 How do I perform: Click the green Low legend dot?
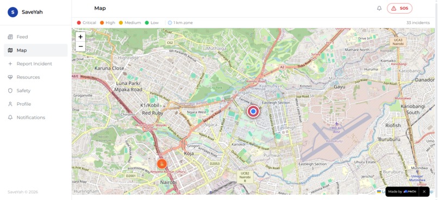coord(147,23)
